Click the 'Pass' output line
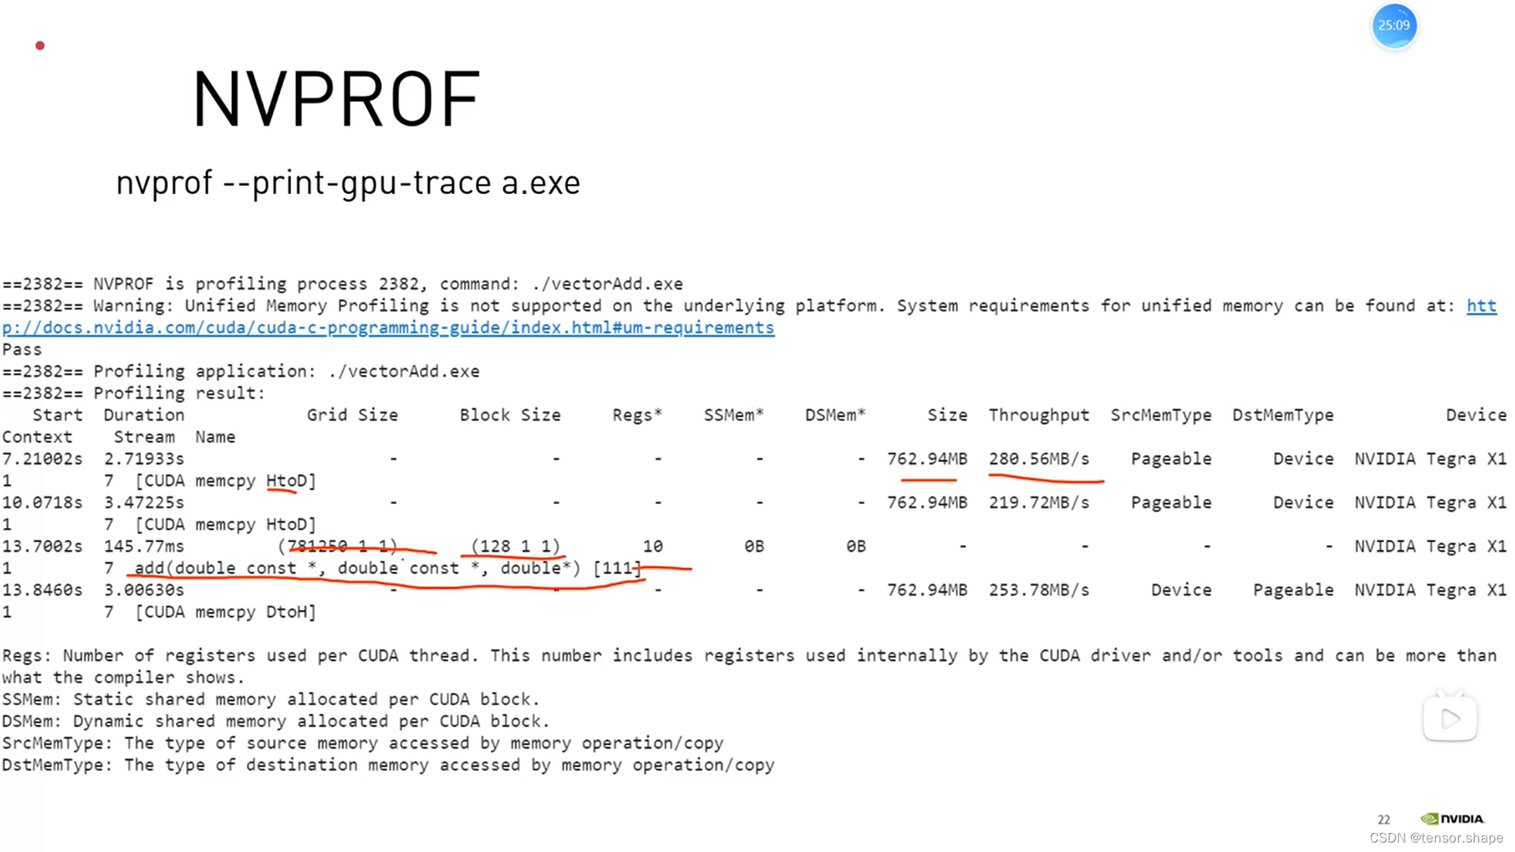1515x852 pixels. click(x=22, y=349)
